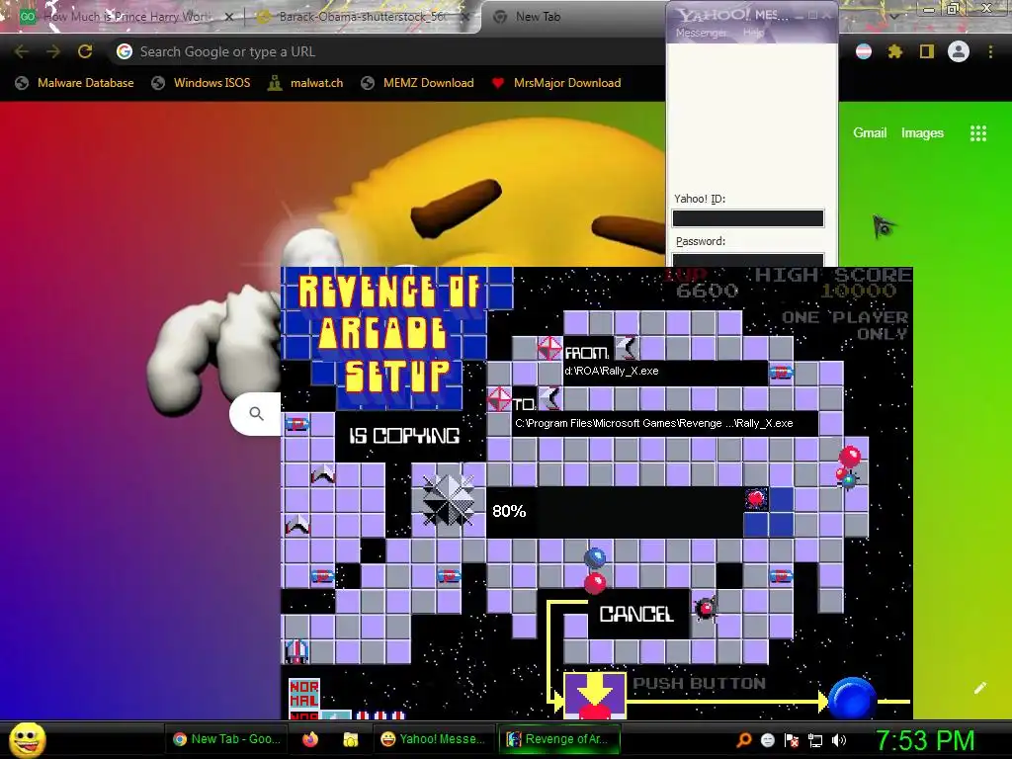Click the Yahoo Password field
This screenshot has width=1012, height=759.
coord(748,260)
